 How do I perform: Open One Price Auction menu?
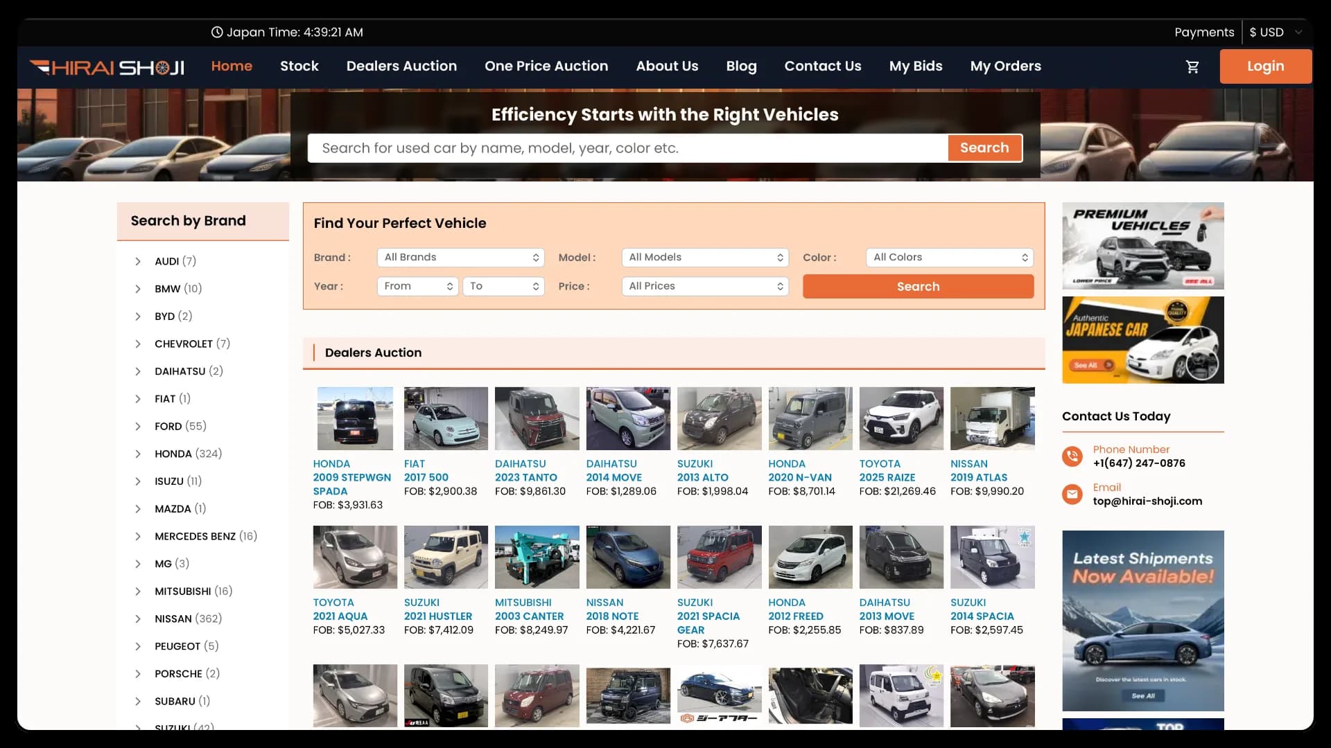[x=546, y=66]
